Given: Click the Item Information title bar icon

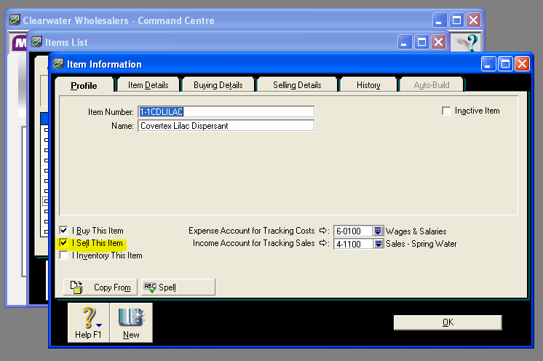Looking at the screenshot, I should [x=58, y=64].
